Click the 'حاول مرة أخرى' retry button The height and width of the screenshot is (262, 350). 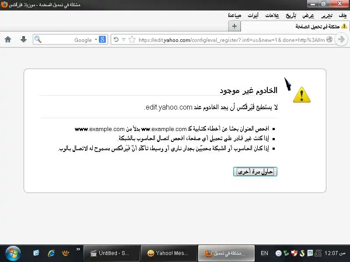[x=255, y=172]
